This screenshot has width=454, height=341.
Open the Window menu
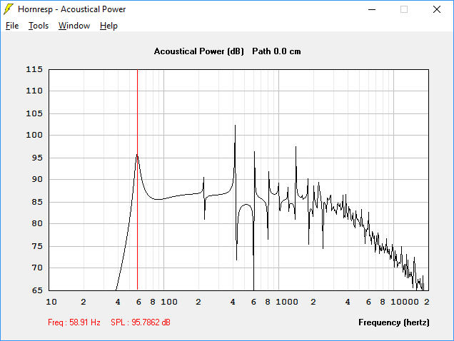click(x=74, y=26)
